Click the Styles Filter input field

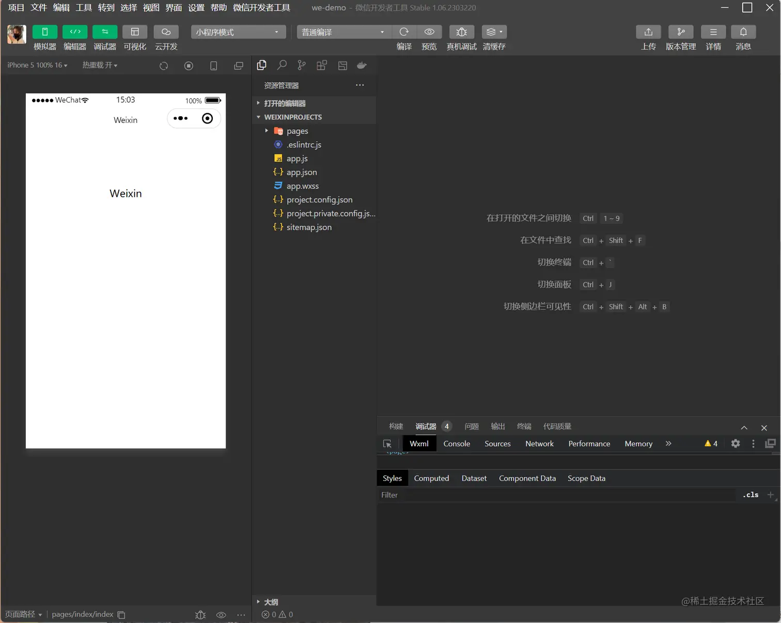tap(557, 495)
